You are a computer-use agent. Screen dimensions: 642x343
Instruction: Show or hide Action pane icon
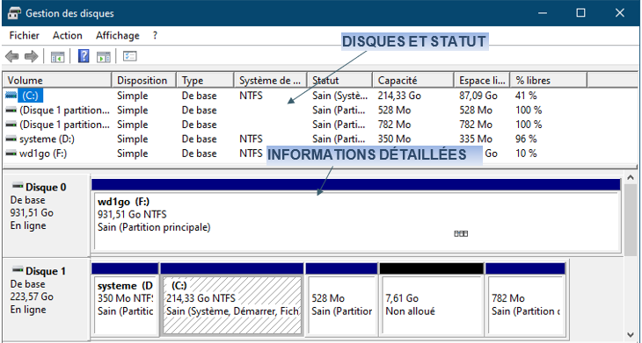104,56
